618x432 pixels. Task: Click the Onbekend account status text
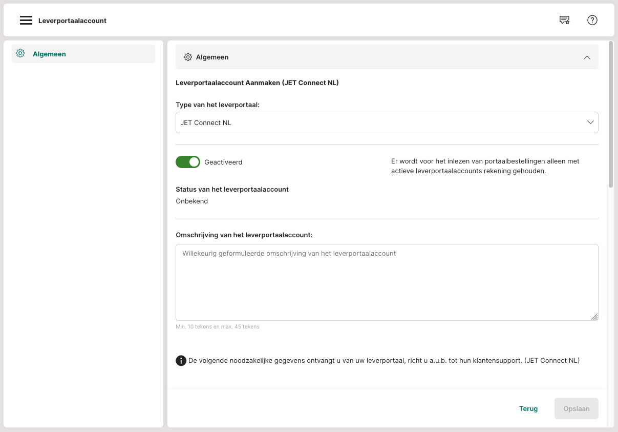(x=192, y=201)
